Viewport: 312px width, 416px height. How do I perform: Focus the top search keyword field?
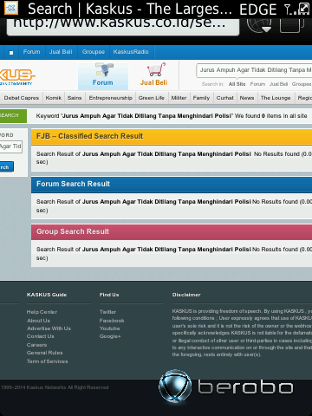coord(254,70)
